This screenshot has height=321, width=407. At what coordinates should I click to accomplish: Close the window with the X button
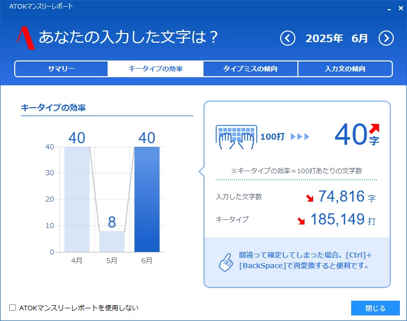(401, 8)
